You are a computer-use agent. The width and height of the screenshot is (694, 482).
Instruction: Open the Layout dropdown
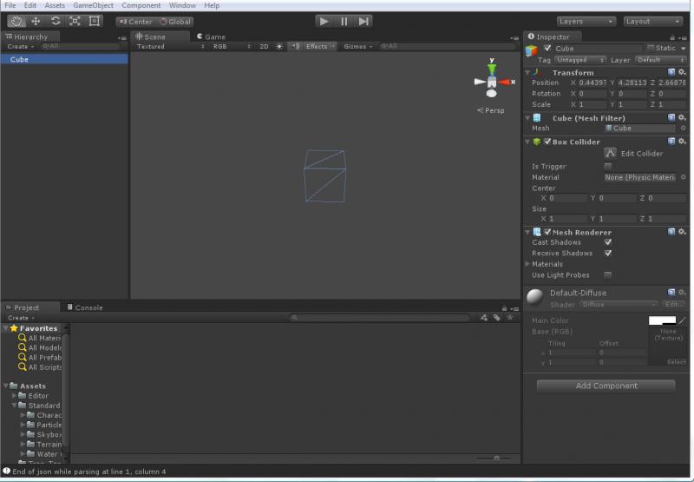(x=652, y=21)
